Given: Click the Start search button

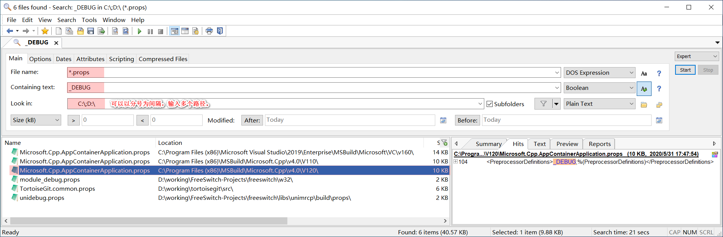Looking at the screenshot, I should [685, 70].
